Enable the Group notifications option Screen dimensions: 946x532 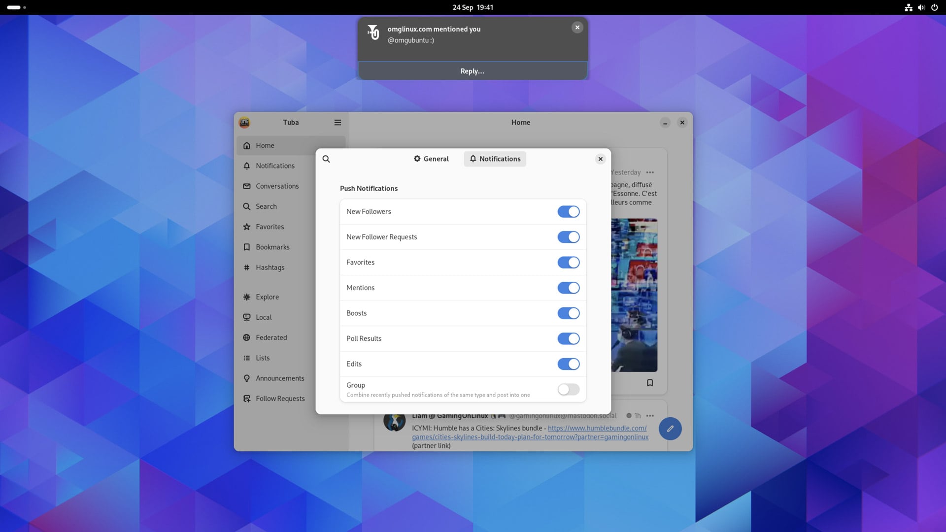click(x=568, y=389)
